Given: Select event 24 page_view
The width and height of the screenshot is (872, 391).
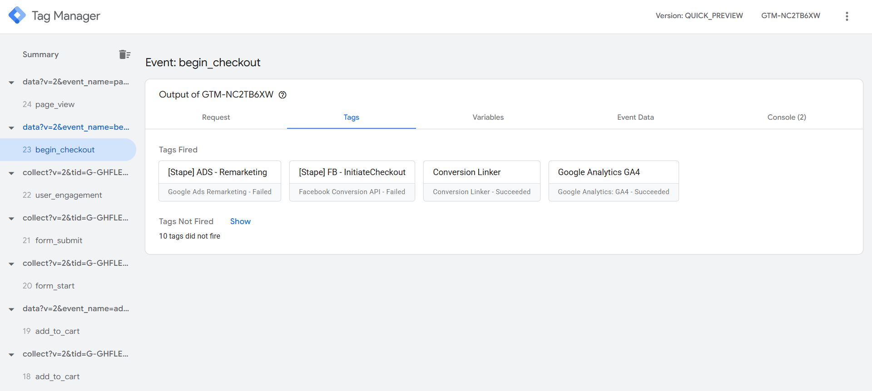Looking at the screenshot, I should pos(68,104).
